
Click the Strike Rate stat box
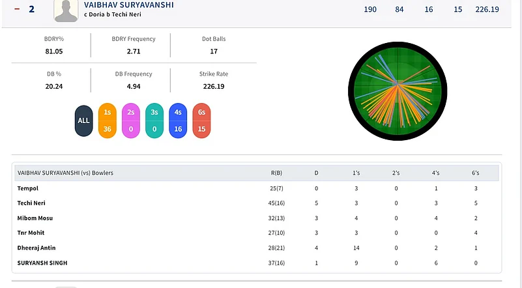pyautogui.click(x=214, y=80)
